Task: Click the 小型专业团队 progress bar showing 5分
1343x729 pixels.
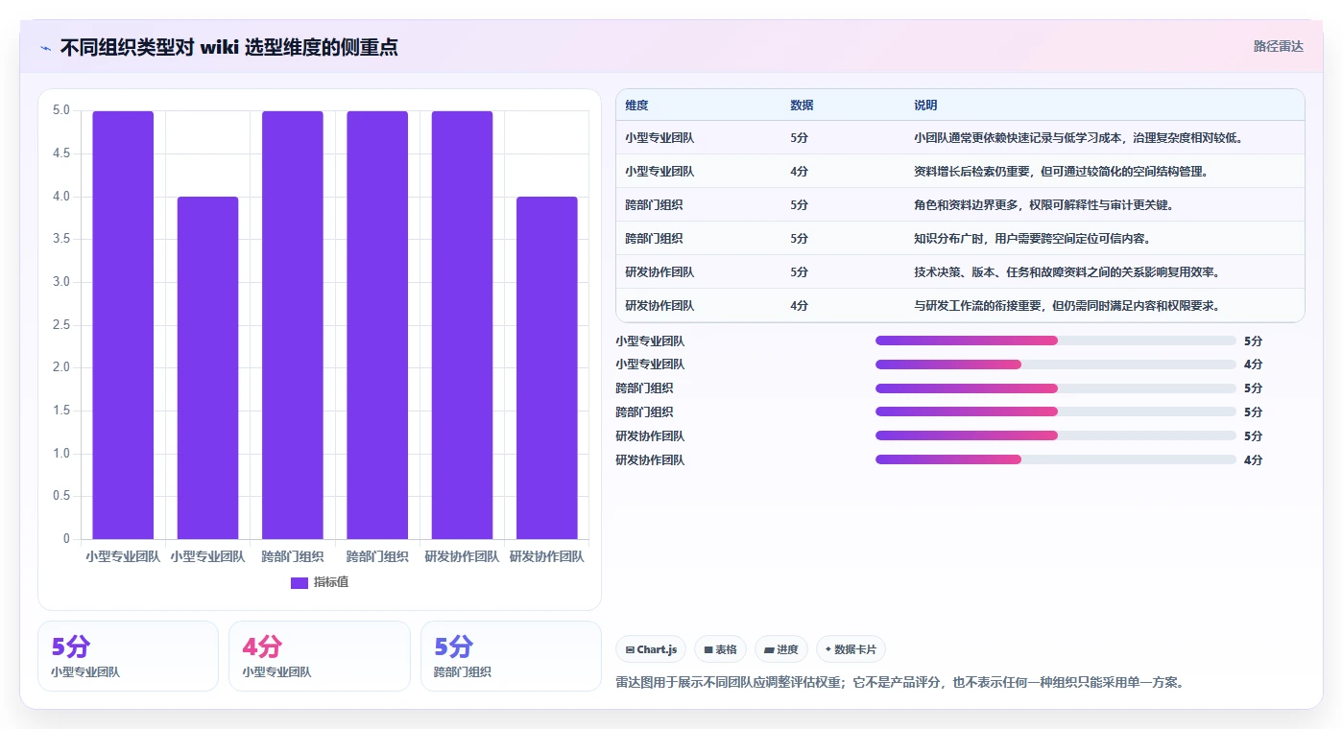Action: pyautogui.click(x=1056, y=341)
